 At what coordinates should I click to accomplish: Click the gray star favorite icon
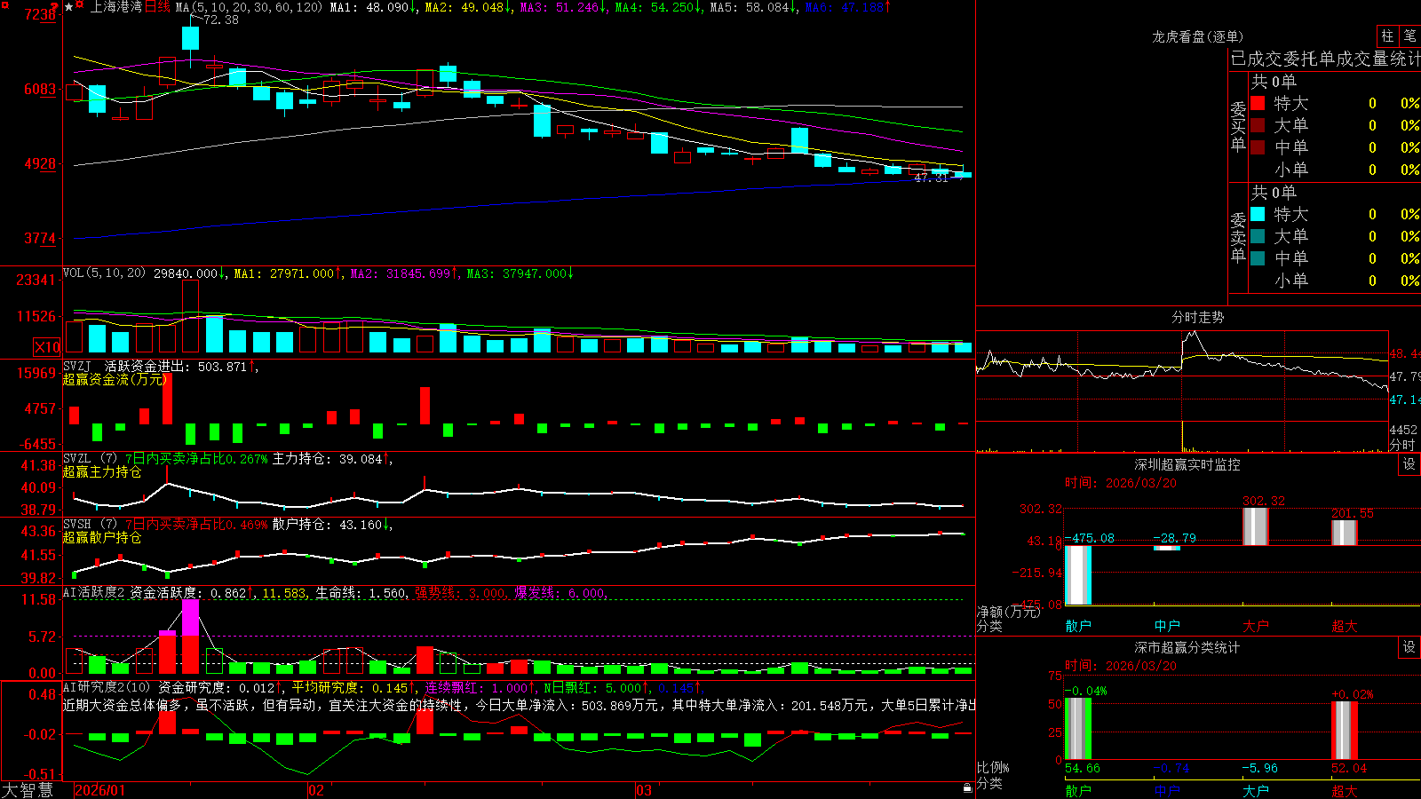coord(68,7)
